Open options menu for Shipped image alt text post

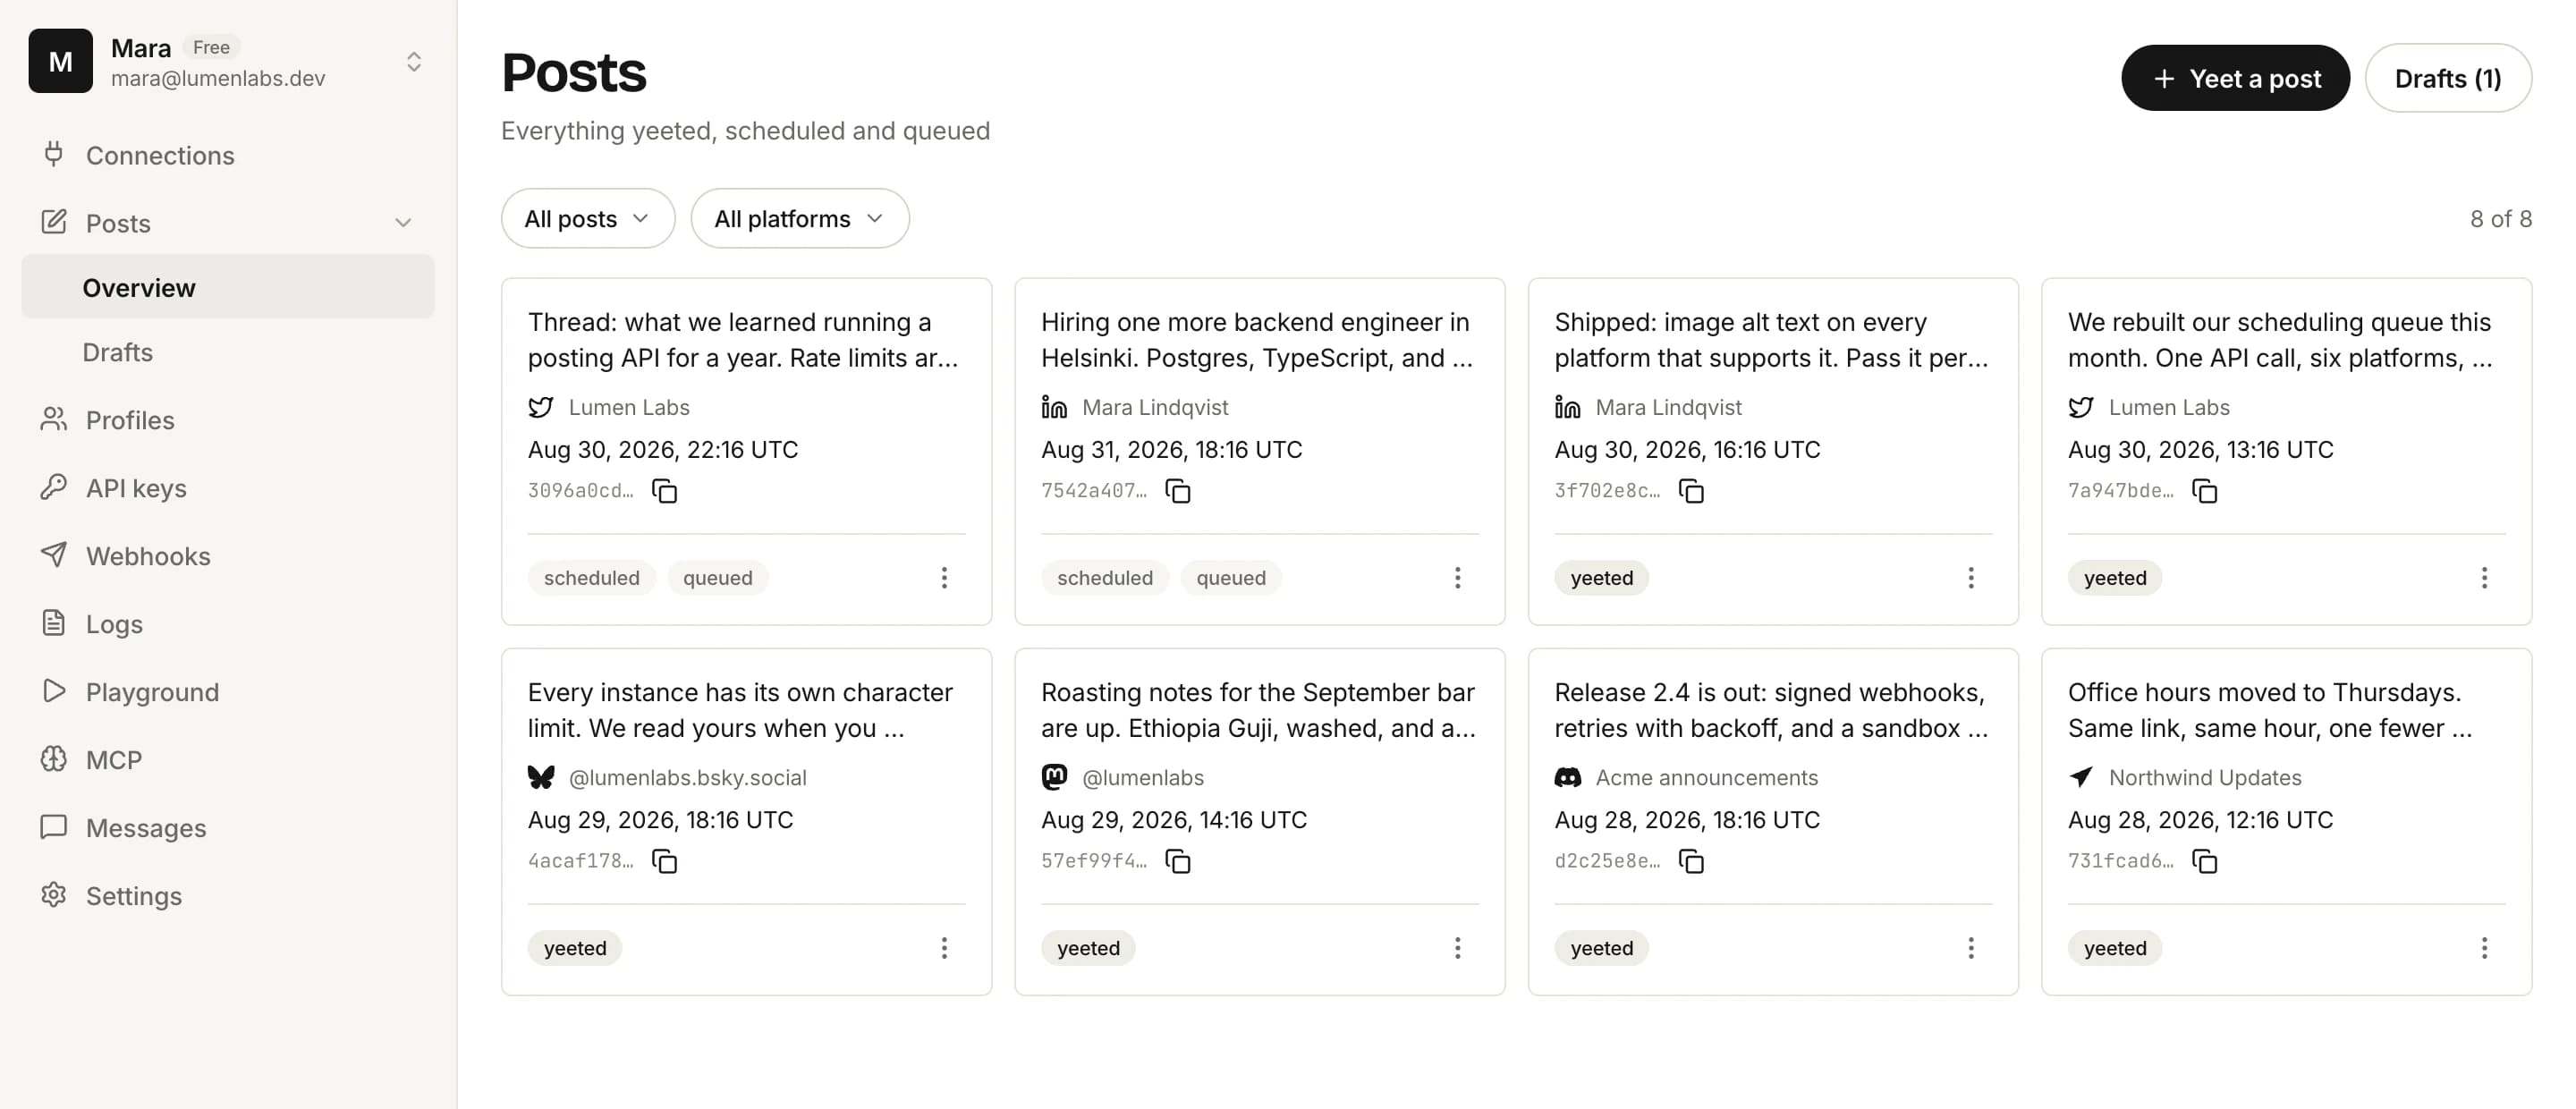(x=1970, y=578)
